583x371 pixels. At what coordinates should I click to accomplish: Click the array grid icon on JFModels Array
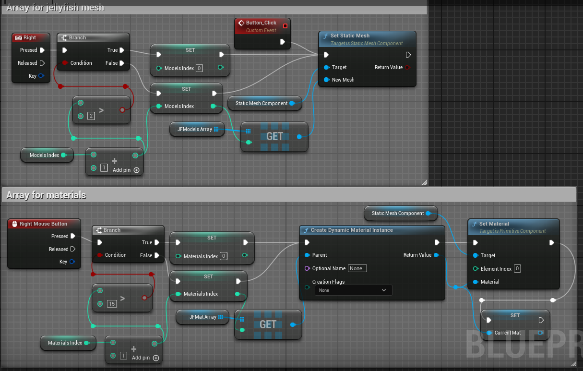pos(216,129)
